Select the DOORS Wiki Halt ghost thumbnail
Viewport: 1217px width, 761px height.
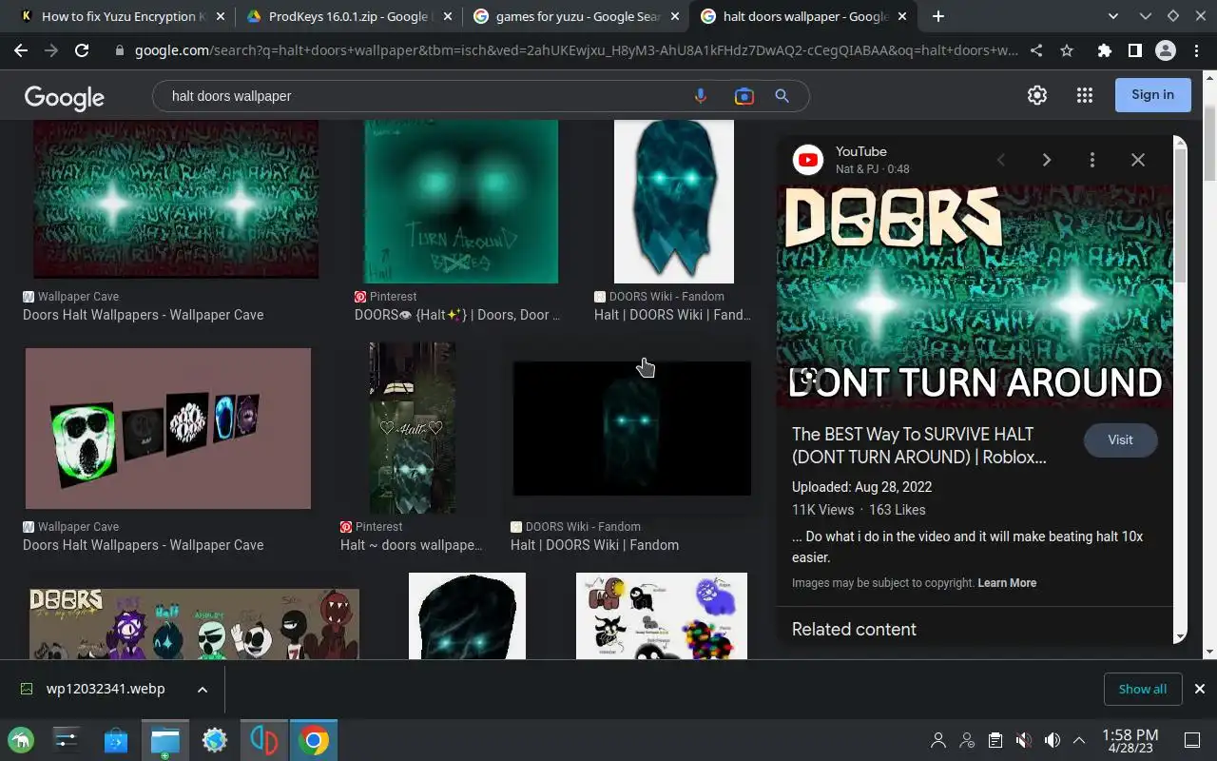pyautogui.click(x=674, y=201)
